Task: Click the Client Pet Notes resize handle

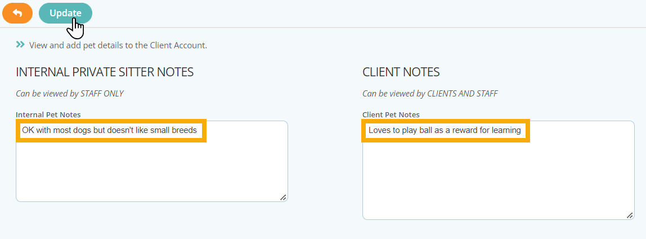Action: (x=630, y=215)
